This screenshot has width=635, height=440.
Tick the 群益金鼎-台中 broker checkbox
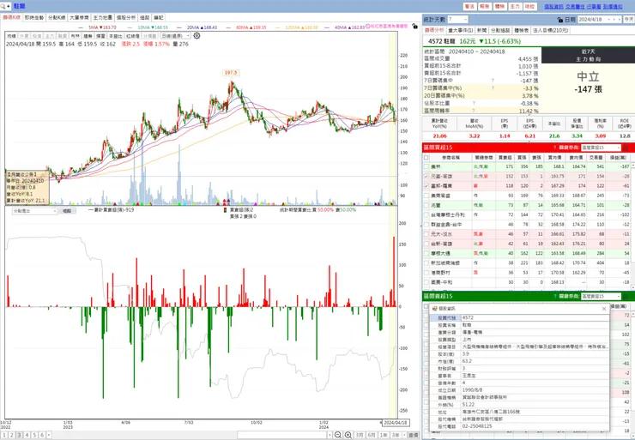[x=426, y=225]
